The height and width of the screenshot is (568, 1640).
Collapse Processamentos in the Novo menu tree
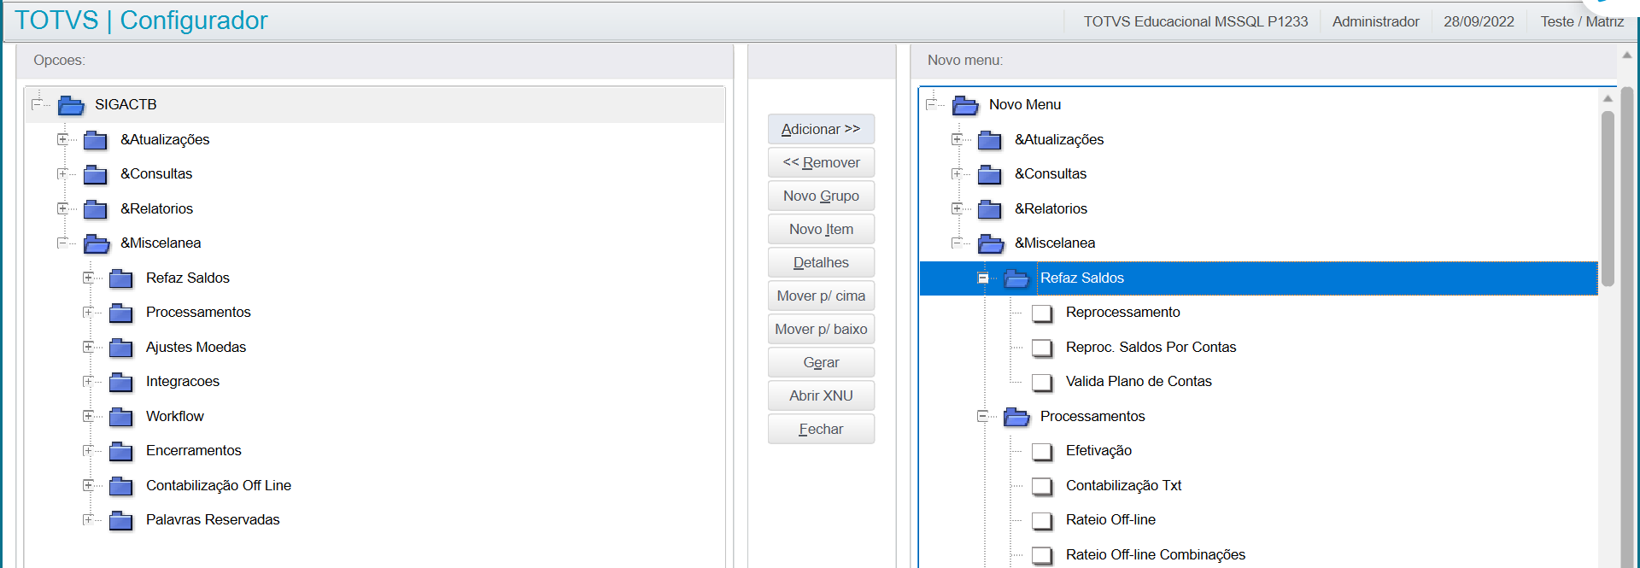[982, 416]
